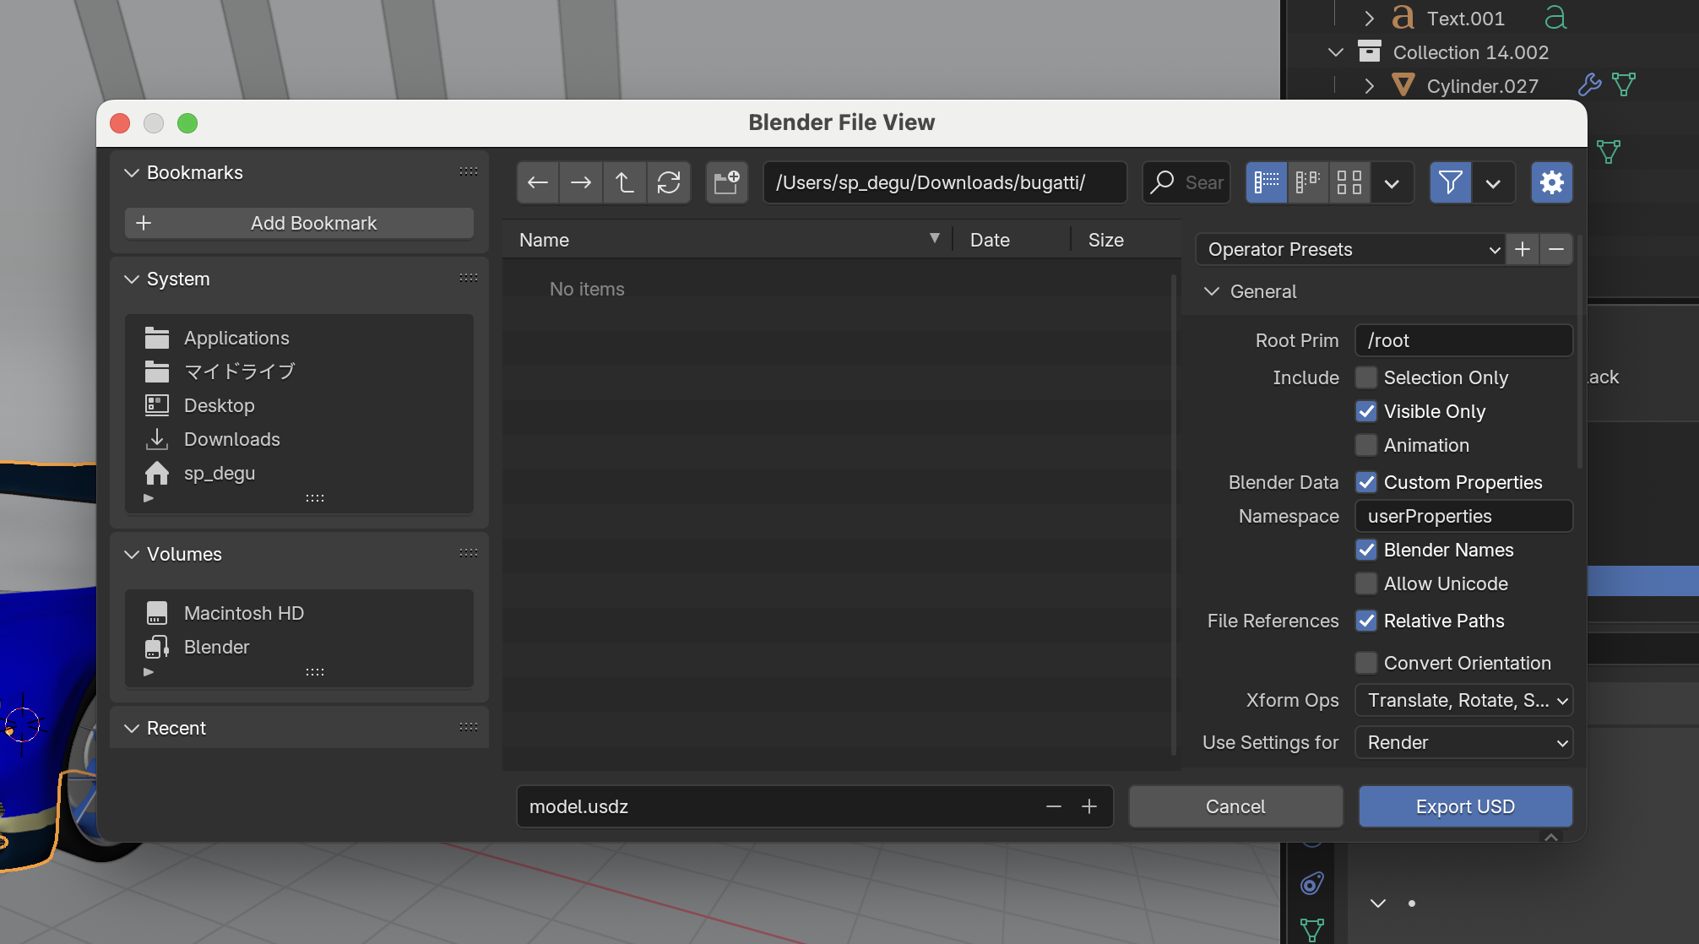Uncheck Visible Only option

[1365, 411]
